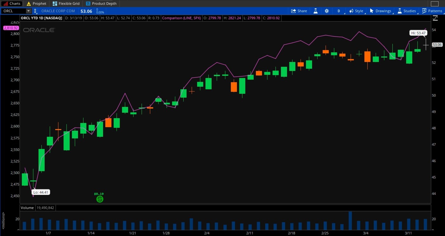This screenshot has height=236, width=445.
Task: Click the '1/7' date on the time axis
Action: [48, 233]
